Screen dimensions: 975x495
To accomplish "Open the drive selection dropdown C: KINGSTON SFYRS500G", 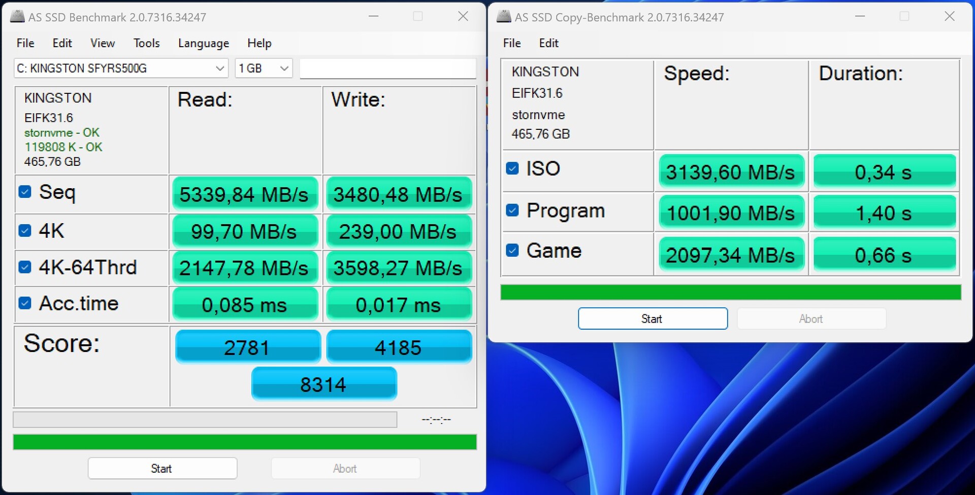I will click(x=121, y=68).
